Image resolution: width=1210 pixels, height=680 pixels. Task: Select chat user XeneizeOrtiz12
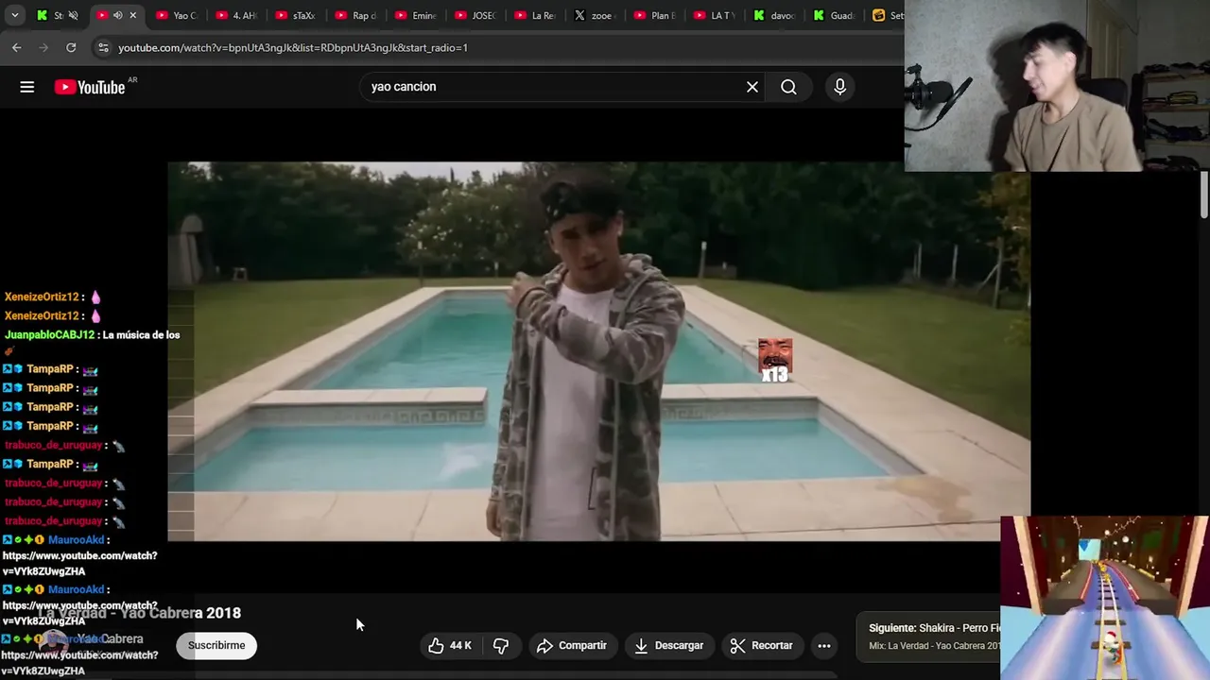pos(42,297)
